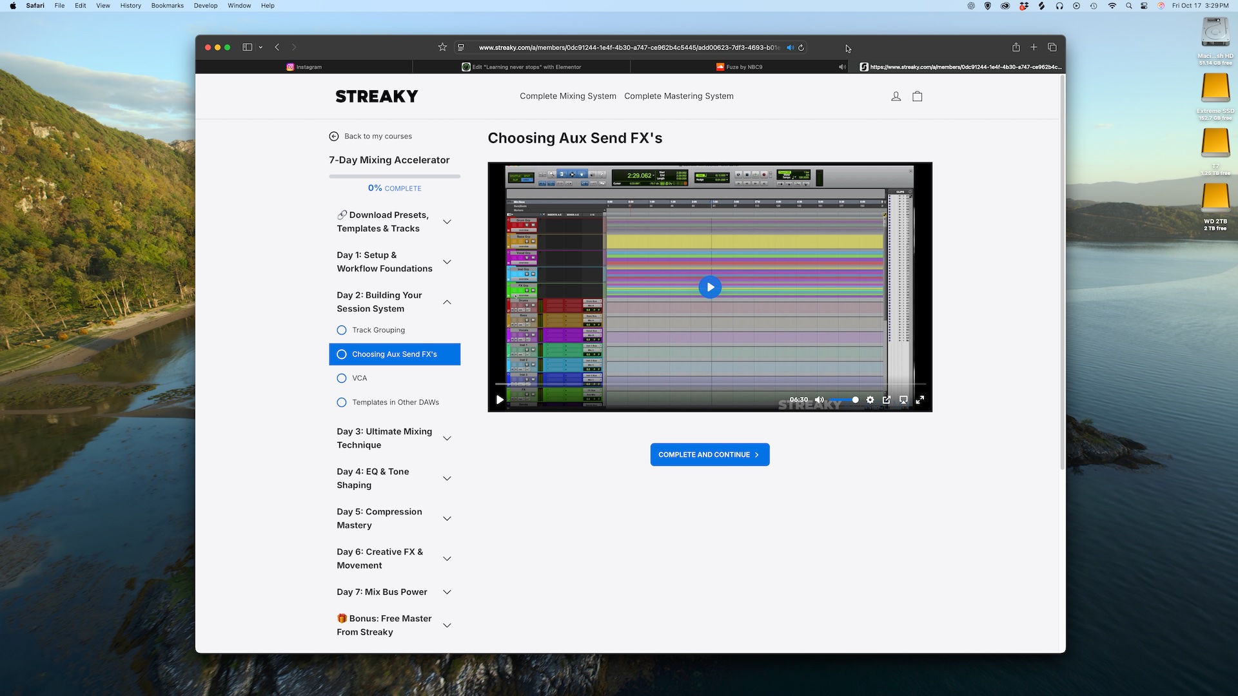Bookmark page with star icon

click(442, 47)
